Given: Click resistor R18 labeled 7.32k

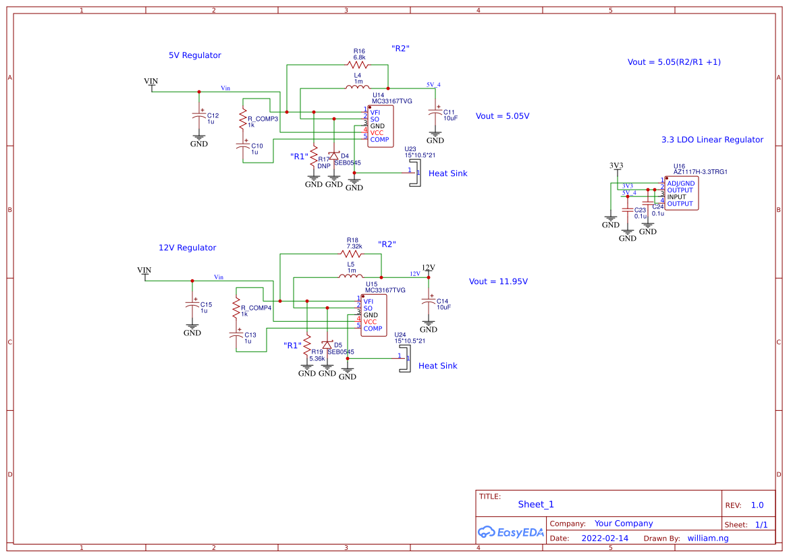Looking at the screenshot, I should (x=352, y=253).
